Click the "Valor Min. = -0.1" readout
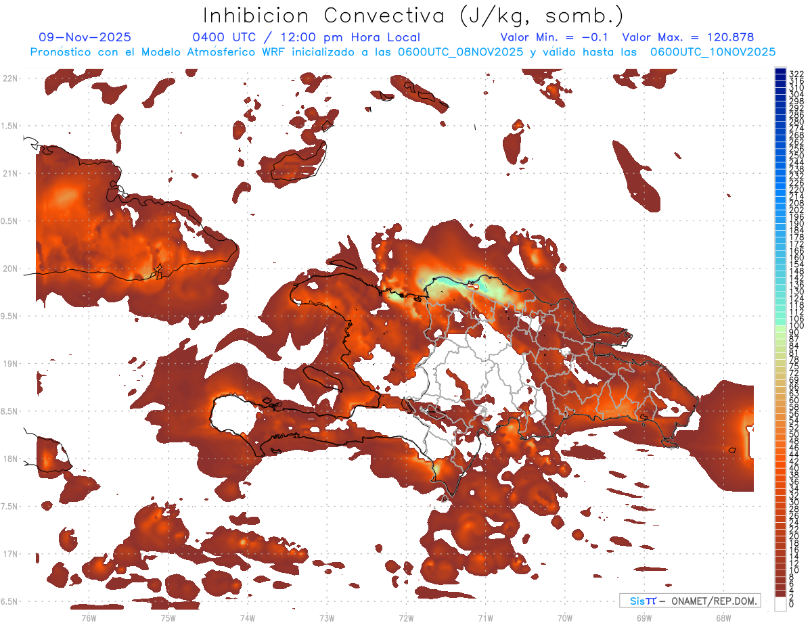 554,38
